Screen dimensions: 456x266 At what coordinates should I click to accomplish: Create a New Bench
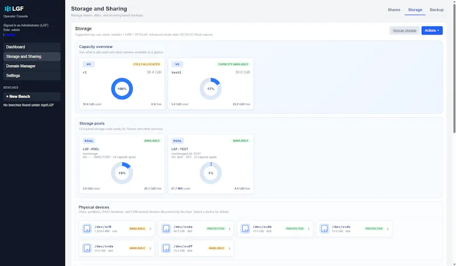click(32, 96)
